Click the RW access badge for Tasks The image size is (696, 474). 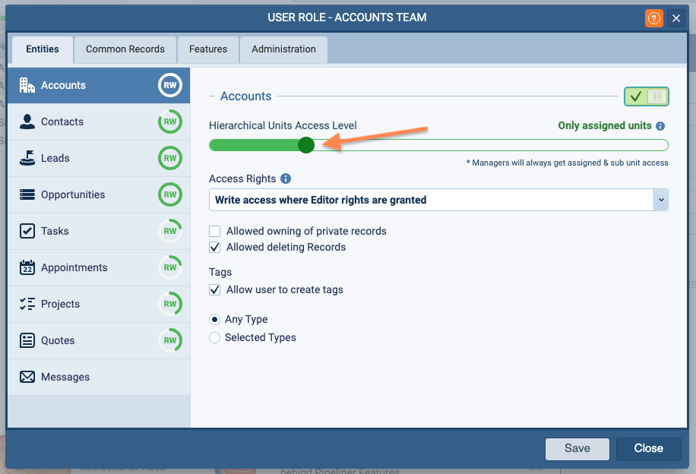click(x=170, y=231)
